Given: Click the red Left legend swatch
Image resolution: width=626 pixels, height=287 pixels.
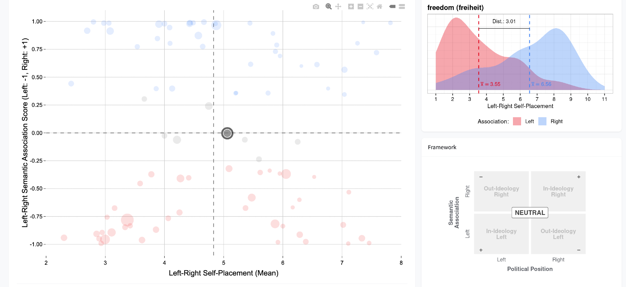Looking at the screenshot, I should point(517,122).
